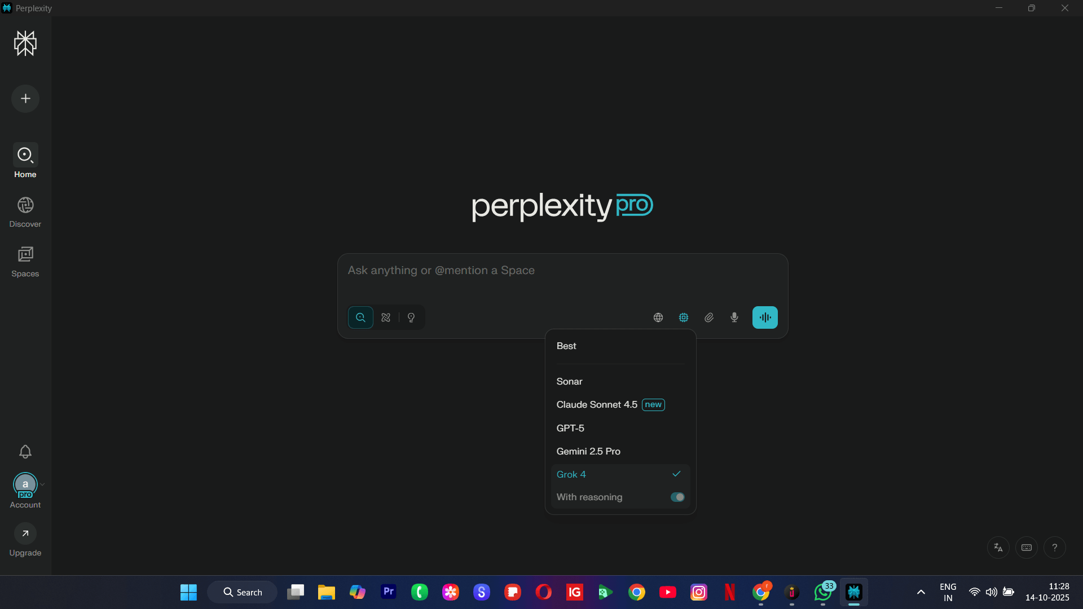Choose Gemini 2.5 Pro model
Viewport: 1083px width, 609px height.
point(588,451)
